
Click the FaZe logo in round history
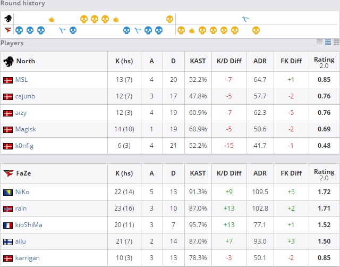[x=8, y=30]
